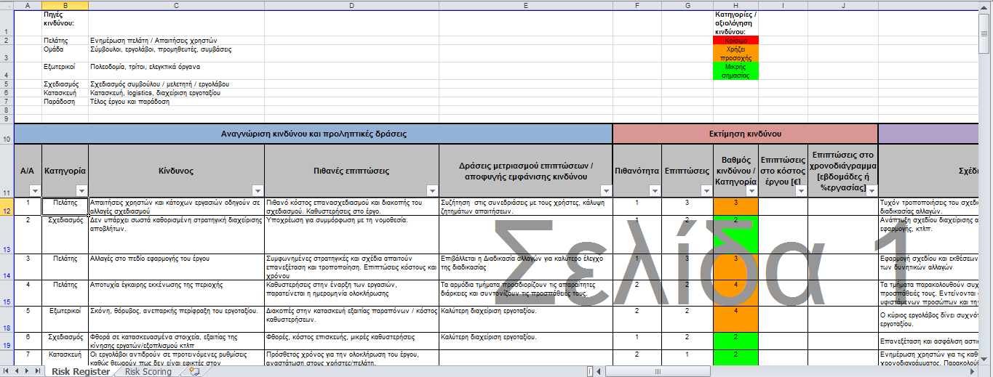
Task: Open the Βαθμός κινδύνου filter dropdown
Action: 751,190
